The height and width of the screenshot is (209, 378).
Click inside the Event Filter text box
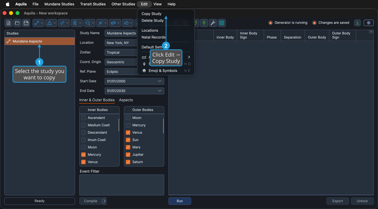click(x=122, y=185)
